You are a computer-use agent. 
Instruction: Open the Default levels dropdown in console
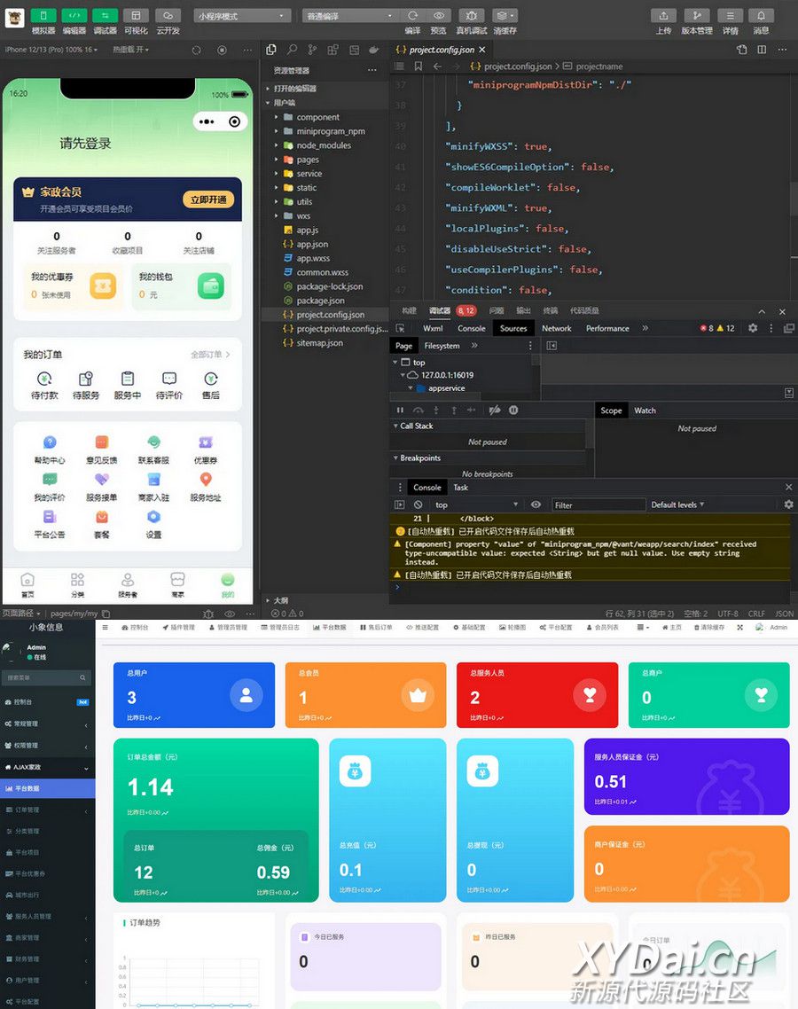click(677, 504)
